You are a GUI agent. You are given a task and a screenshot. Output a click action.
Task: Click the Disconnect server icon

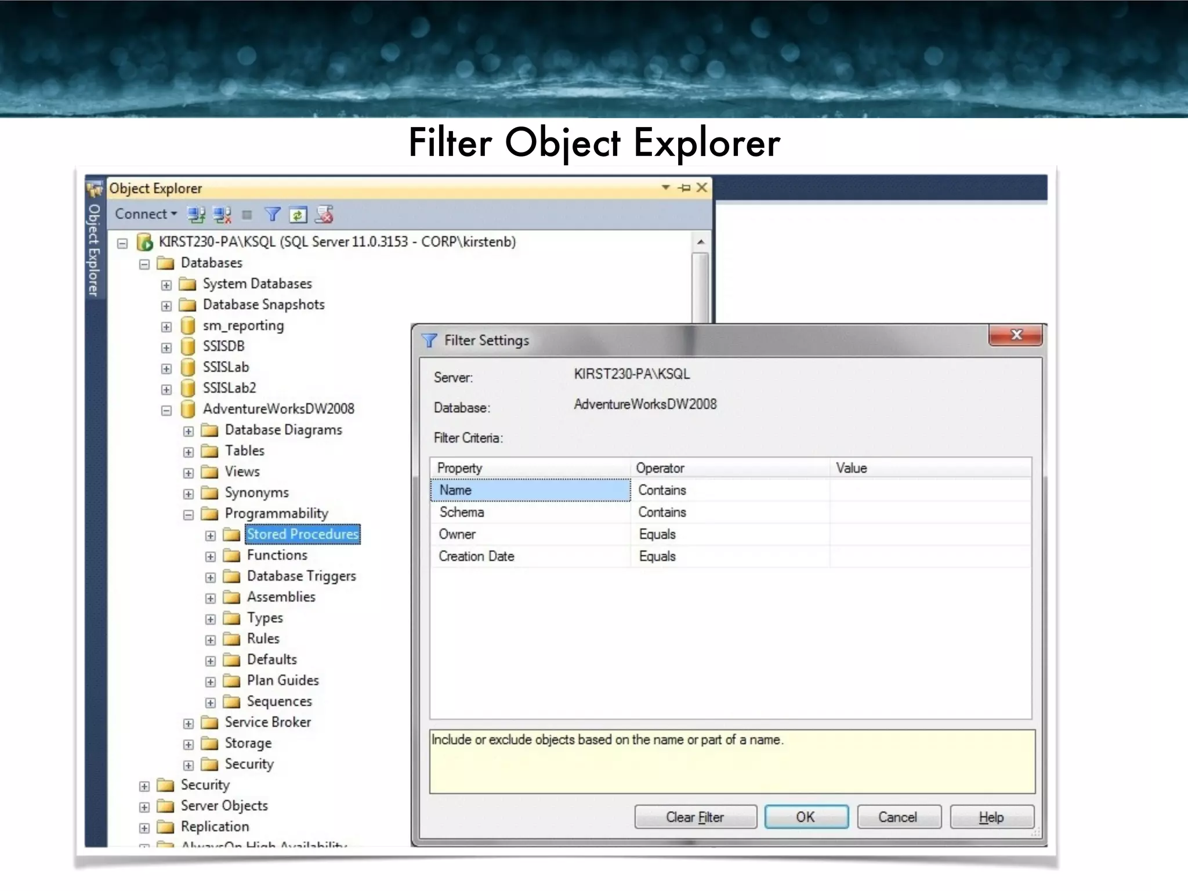222,215
